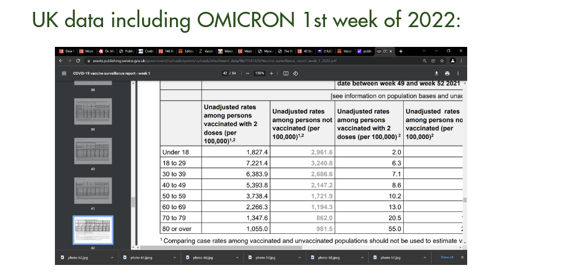Select page 42 thumbnail
This screenshot has width=564, height=274.
93,230
